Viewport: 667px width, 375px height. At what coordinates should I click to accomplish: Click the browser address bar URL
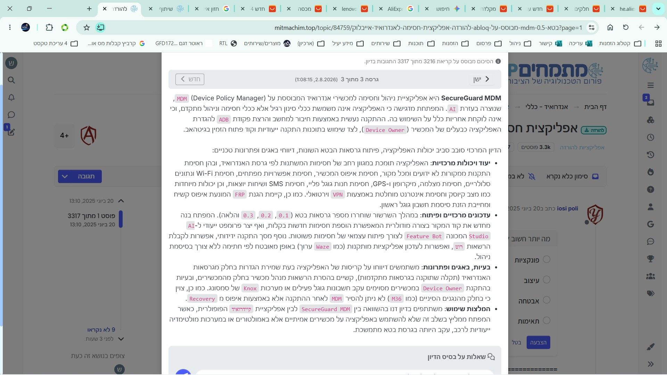(428, 27)
